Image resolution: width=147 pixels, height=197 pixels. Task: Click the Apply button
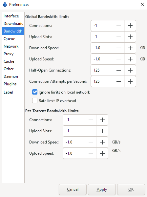[x=102, y=189]
